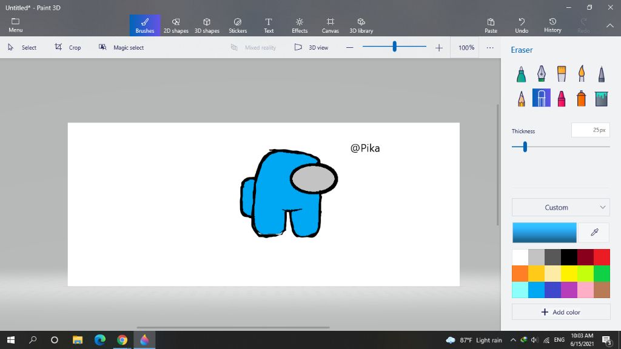Open the Text tab
The width and height of the screenshot is (621, 349).
click(x=269, y=25)
